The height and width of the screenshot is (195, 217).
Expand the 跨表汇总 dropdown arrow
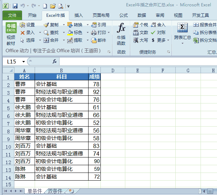[x=183, y=43]
